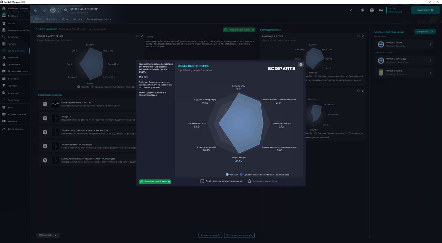Click the Aston Villa badge thumbnail
The width and height of the screenshot is (442, 243).
[x=381, y=72]
